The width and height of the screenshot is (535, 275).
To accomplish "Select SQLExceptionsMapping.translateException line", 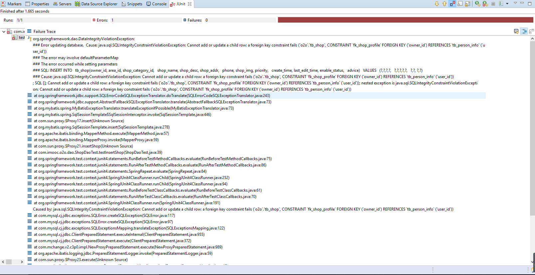I will (x=129, y=228).
